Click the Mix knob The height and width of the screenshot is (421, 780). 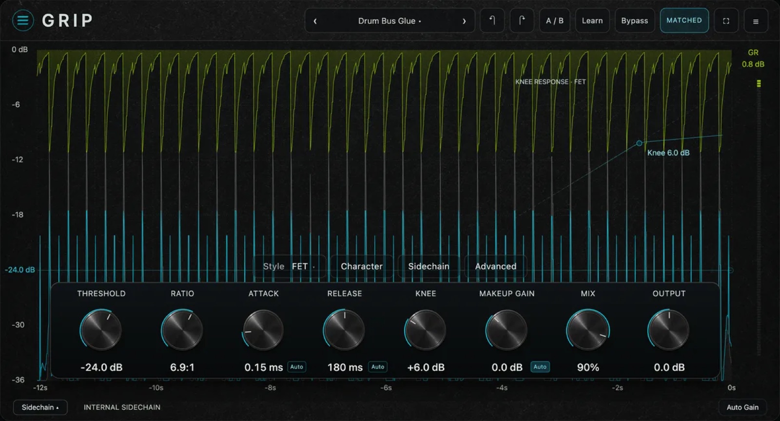pyautogui.click(x=588, y=330)
